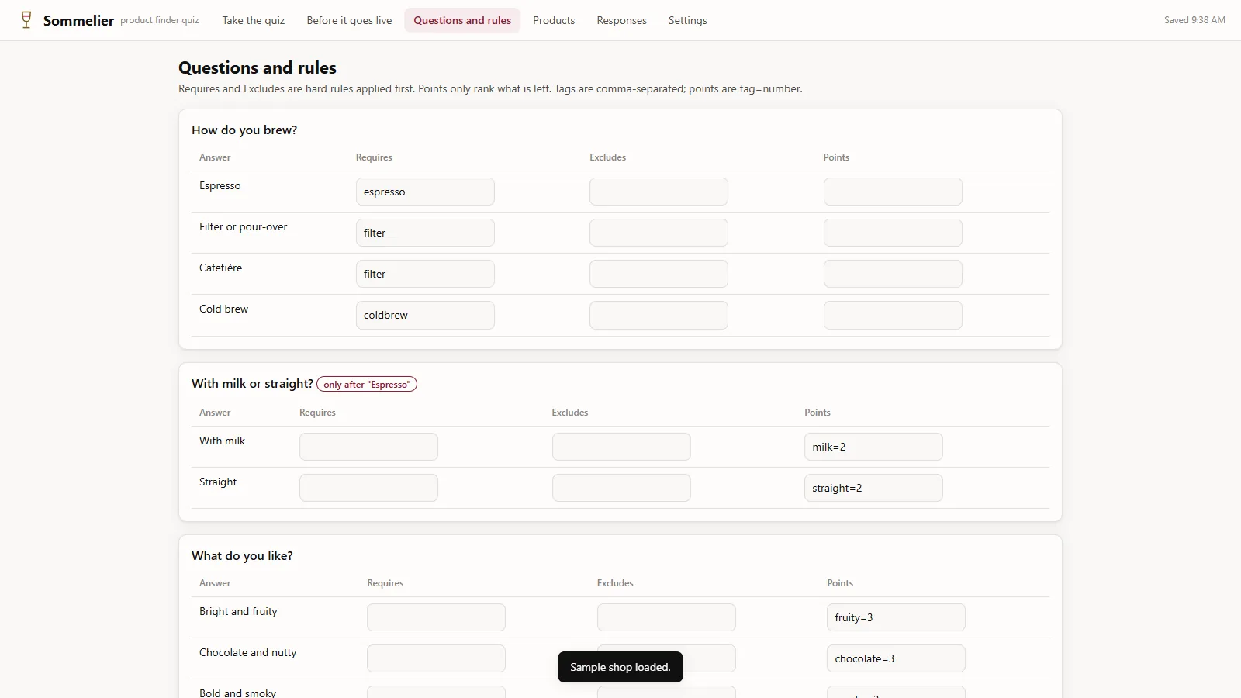
Task: Click Points field in Cafetière row
Action: click(893, 274)
